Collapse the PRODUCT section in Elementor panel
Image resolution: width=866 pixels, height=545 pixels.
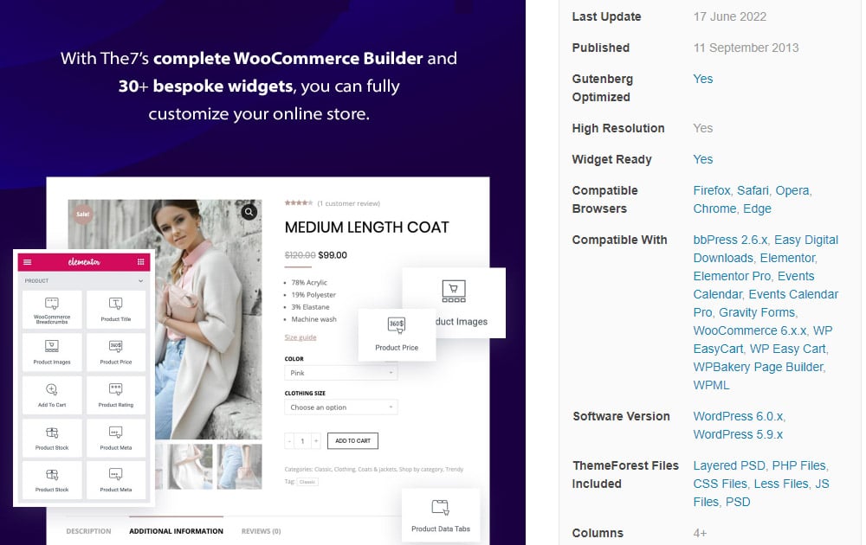[141, 281]
